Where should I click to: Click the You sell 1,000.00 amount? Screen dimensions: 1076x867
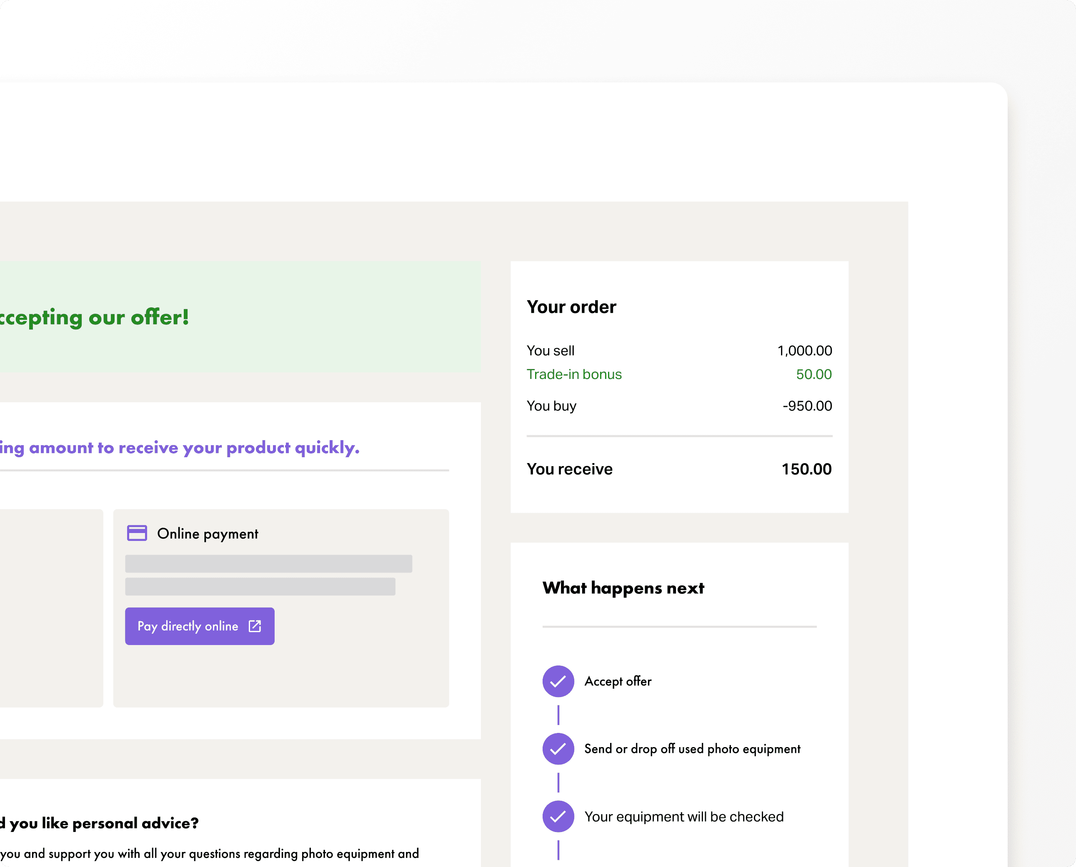click(x=804, y=351)
